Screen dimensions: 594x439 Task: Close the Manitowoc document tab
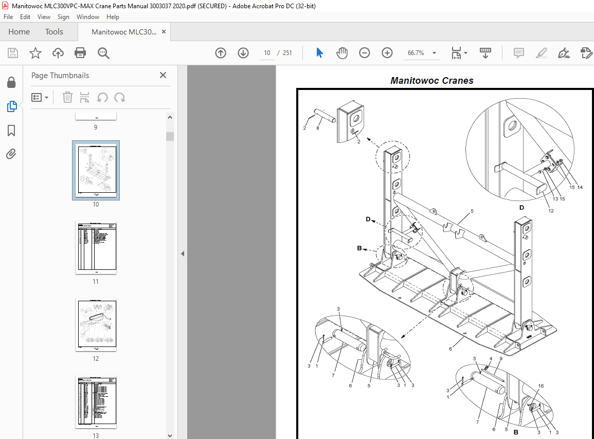(164, 32)
